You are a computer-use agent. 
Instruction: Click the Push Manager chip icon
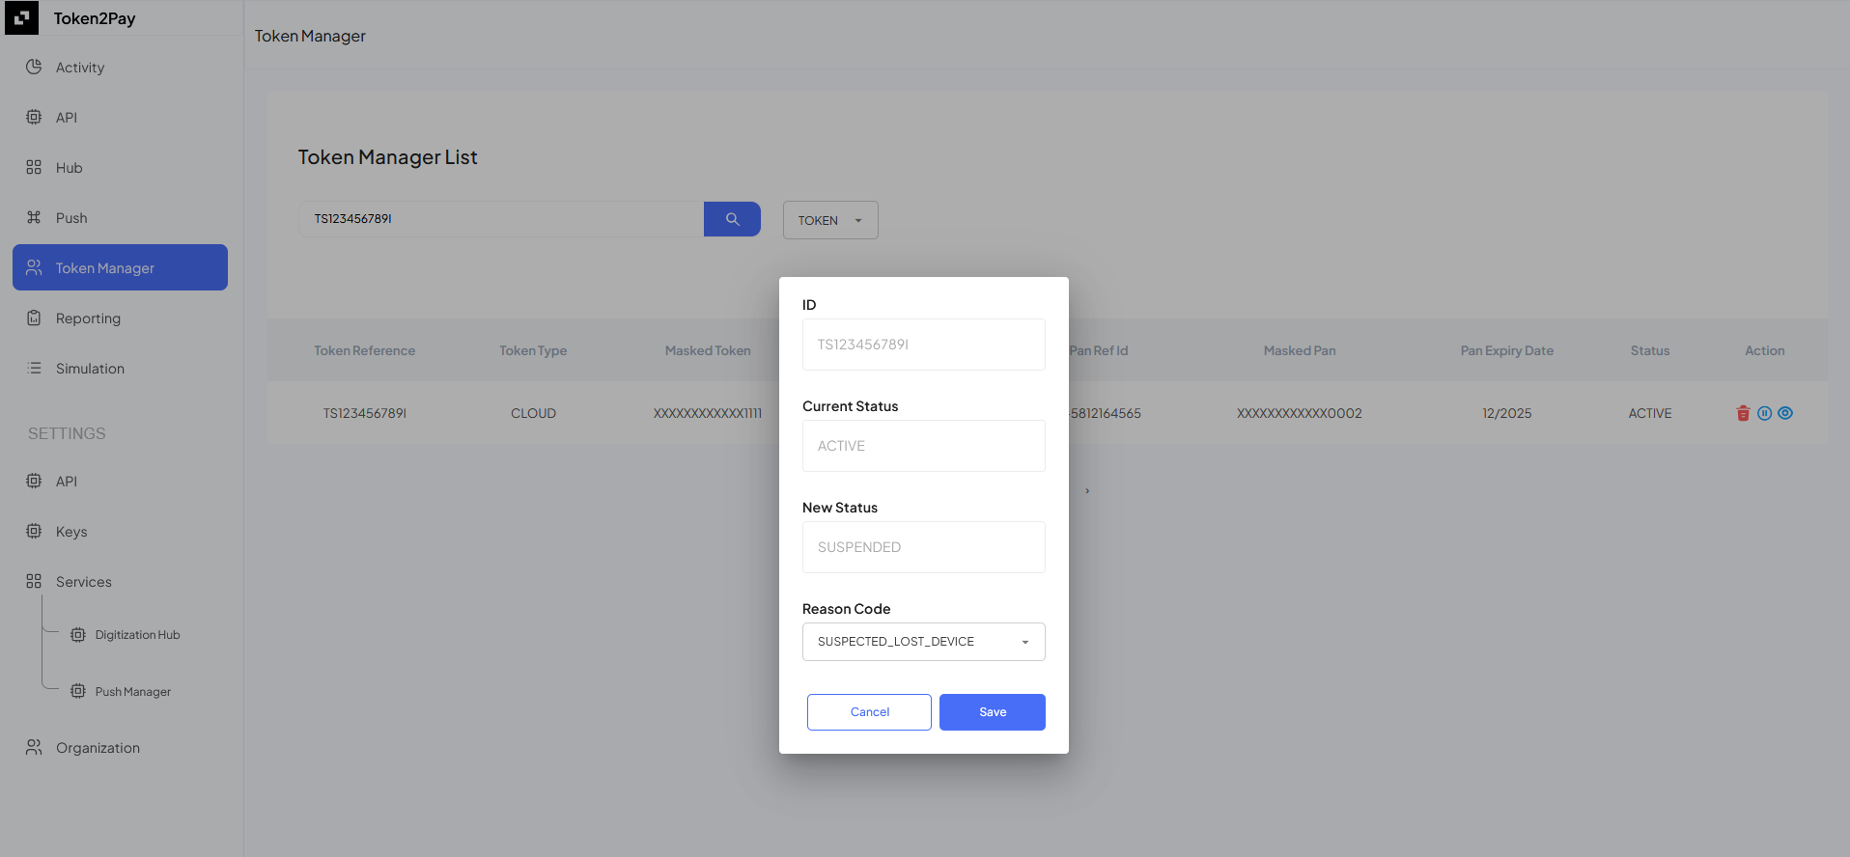(78, 691)
